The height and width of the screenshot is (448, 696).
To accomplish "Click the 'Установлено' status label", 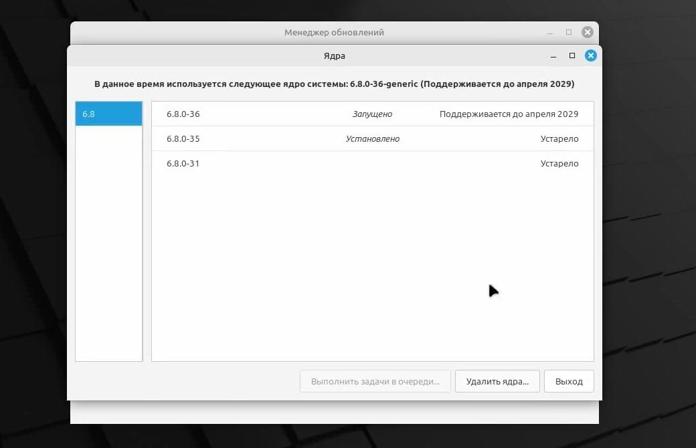I will tap(372, 139).
